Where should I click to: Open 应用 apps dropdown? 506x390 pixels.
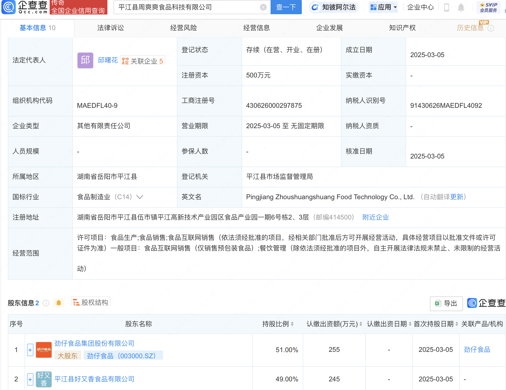click(x=384, y=7)
